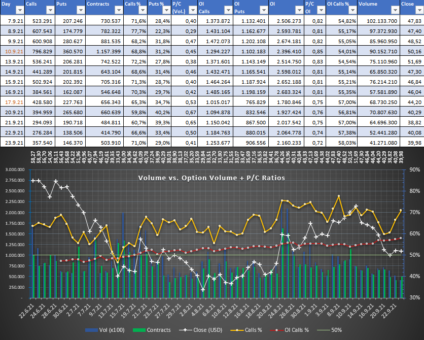This screenshot has height=340, width=424.
Task: Select the P/C OI cell 0,72
Action: [315, 143]
